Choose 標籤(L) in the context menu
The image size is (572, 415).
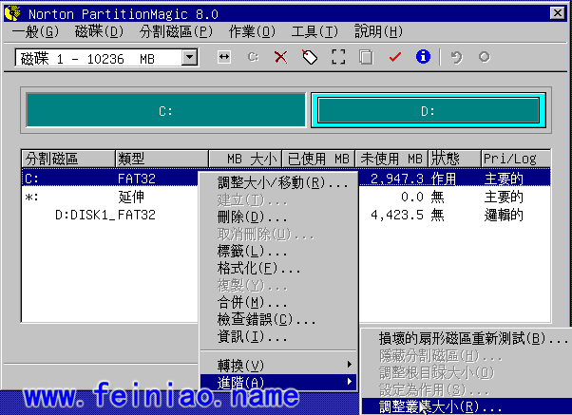coord(278,252)
